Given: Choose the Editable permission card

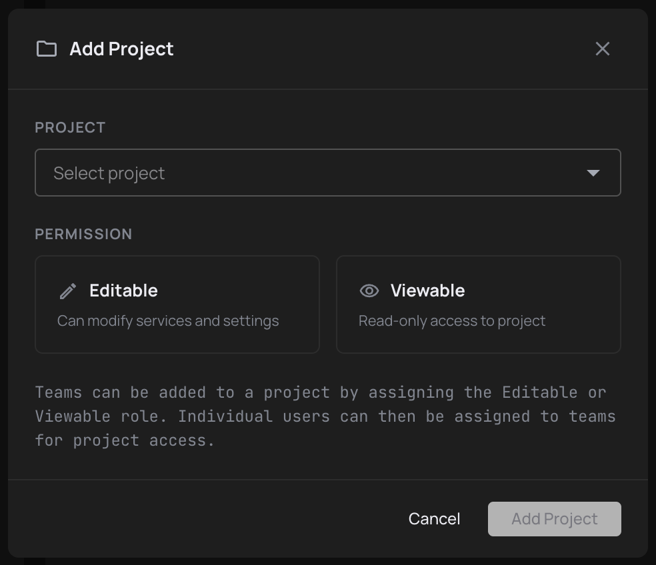Looking at the screenshot, I should [x=177, y=304].
